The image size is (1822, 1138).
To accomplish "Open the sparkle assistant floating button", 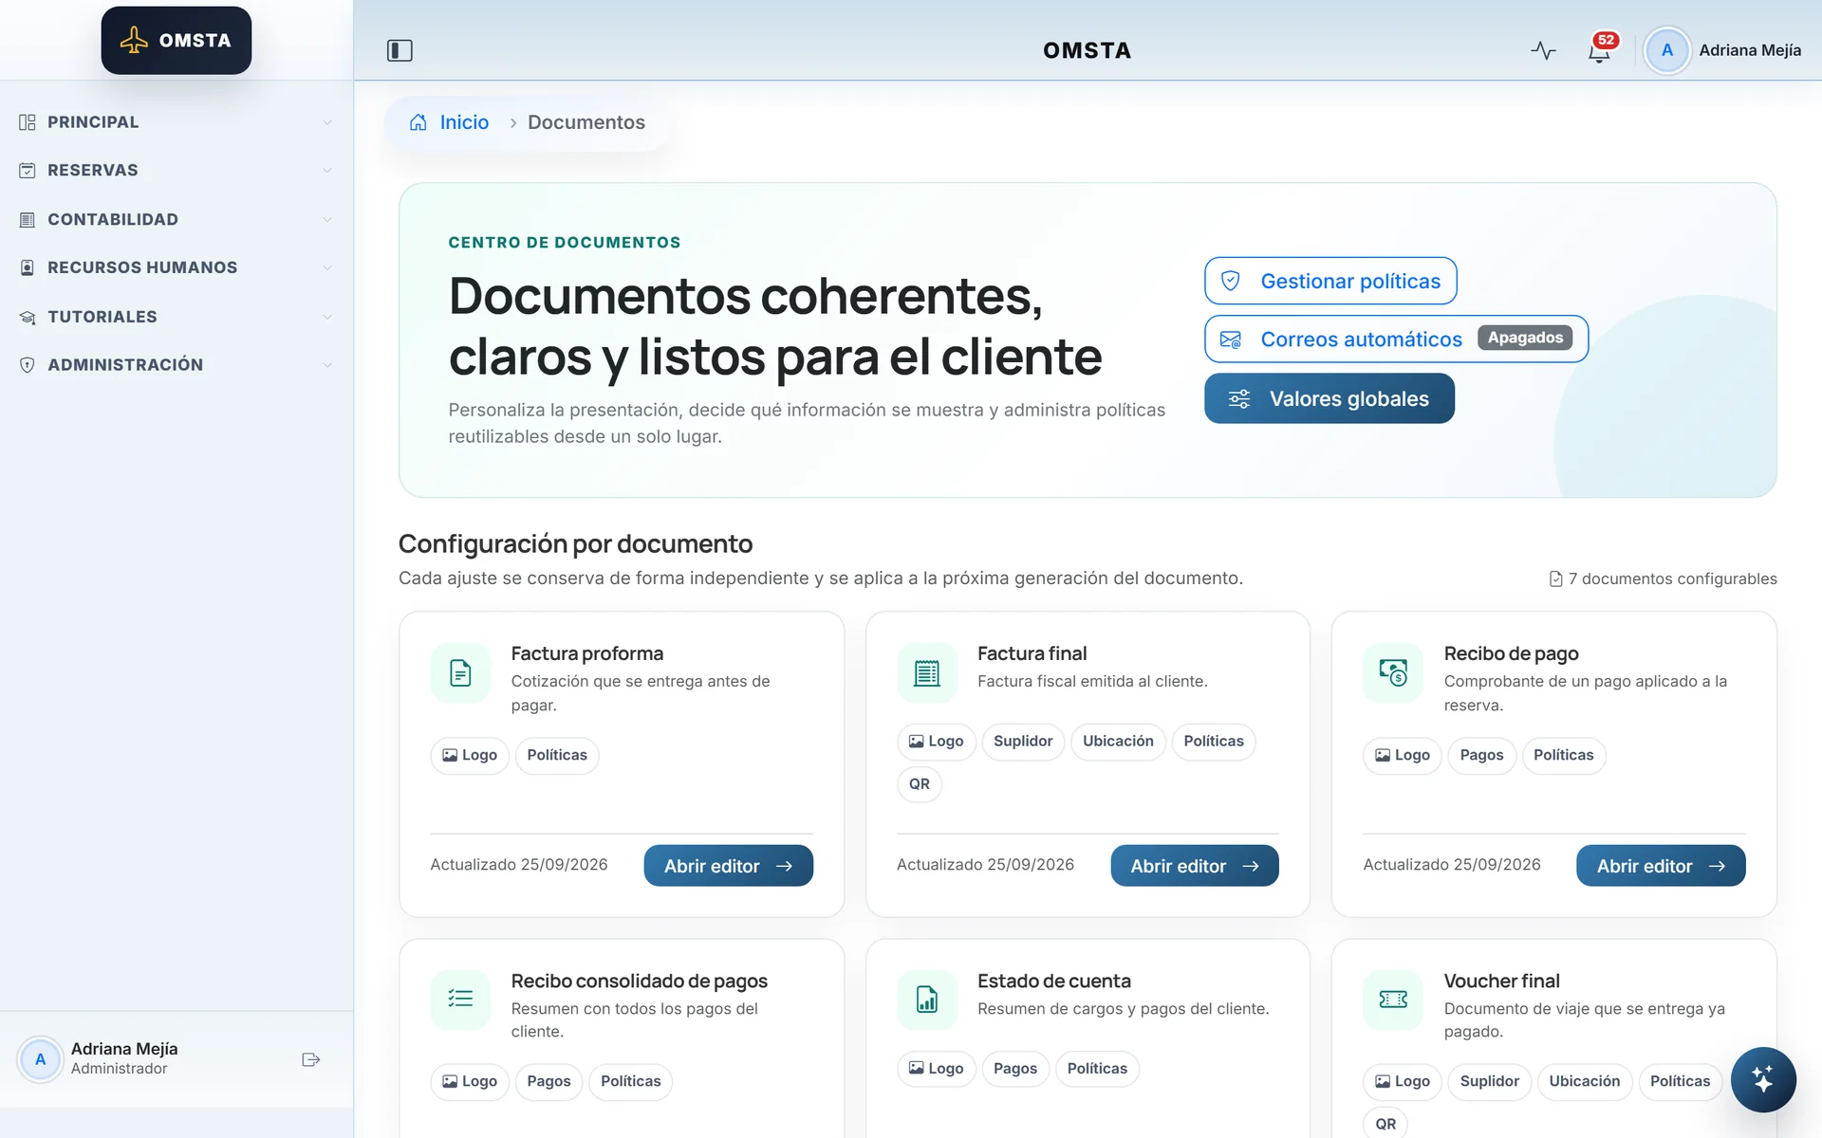I will (x=1762, y=1079).
